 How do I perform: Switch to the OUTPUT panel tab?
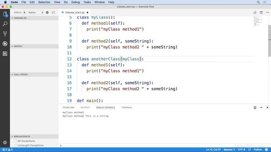[85, 107]
